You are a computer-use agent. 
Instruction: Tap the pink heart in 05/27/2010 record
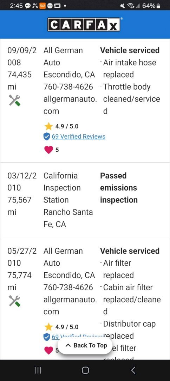click(x=48, y=350)
